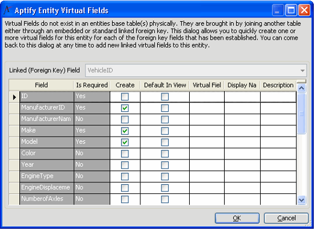318x233 pixels.
Task: Select the Color field cell
Action: [47, 154]
